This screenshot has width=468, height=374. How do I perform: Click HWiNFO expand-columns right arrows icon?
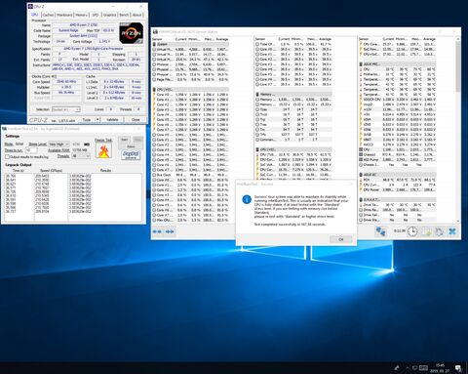(x=170, y=231)
